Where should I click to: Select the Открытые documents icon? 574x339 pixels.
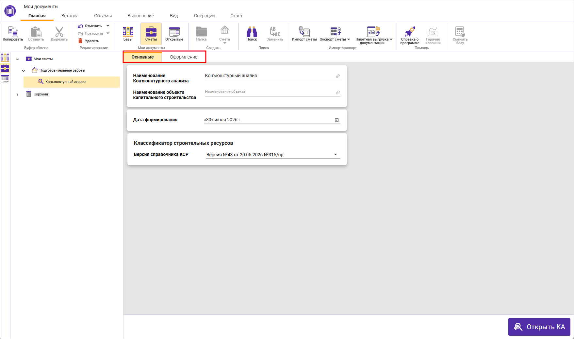(174, 32)
